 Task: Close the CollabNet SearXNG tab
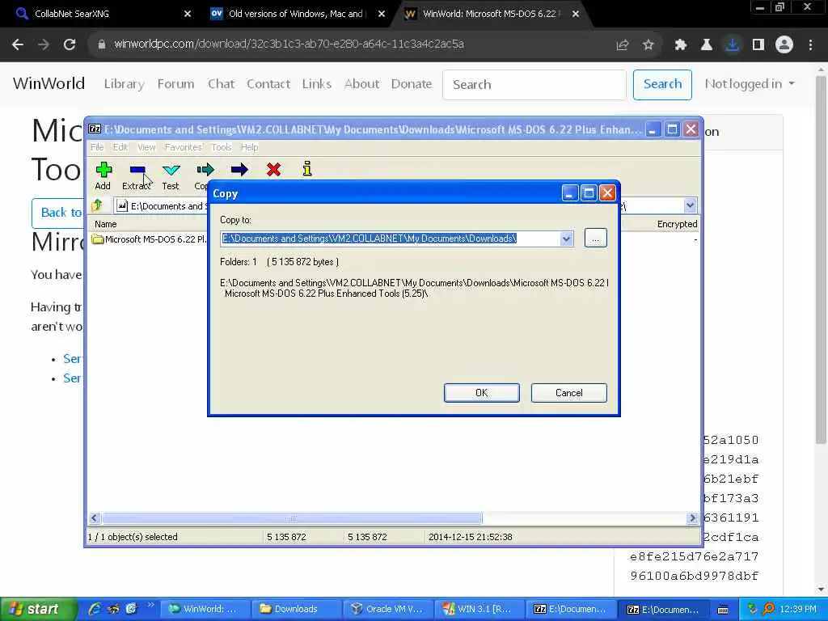point(188,14)
